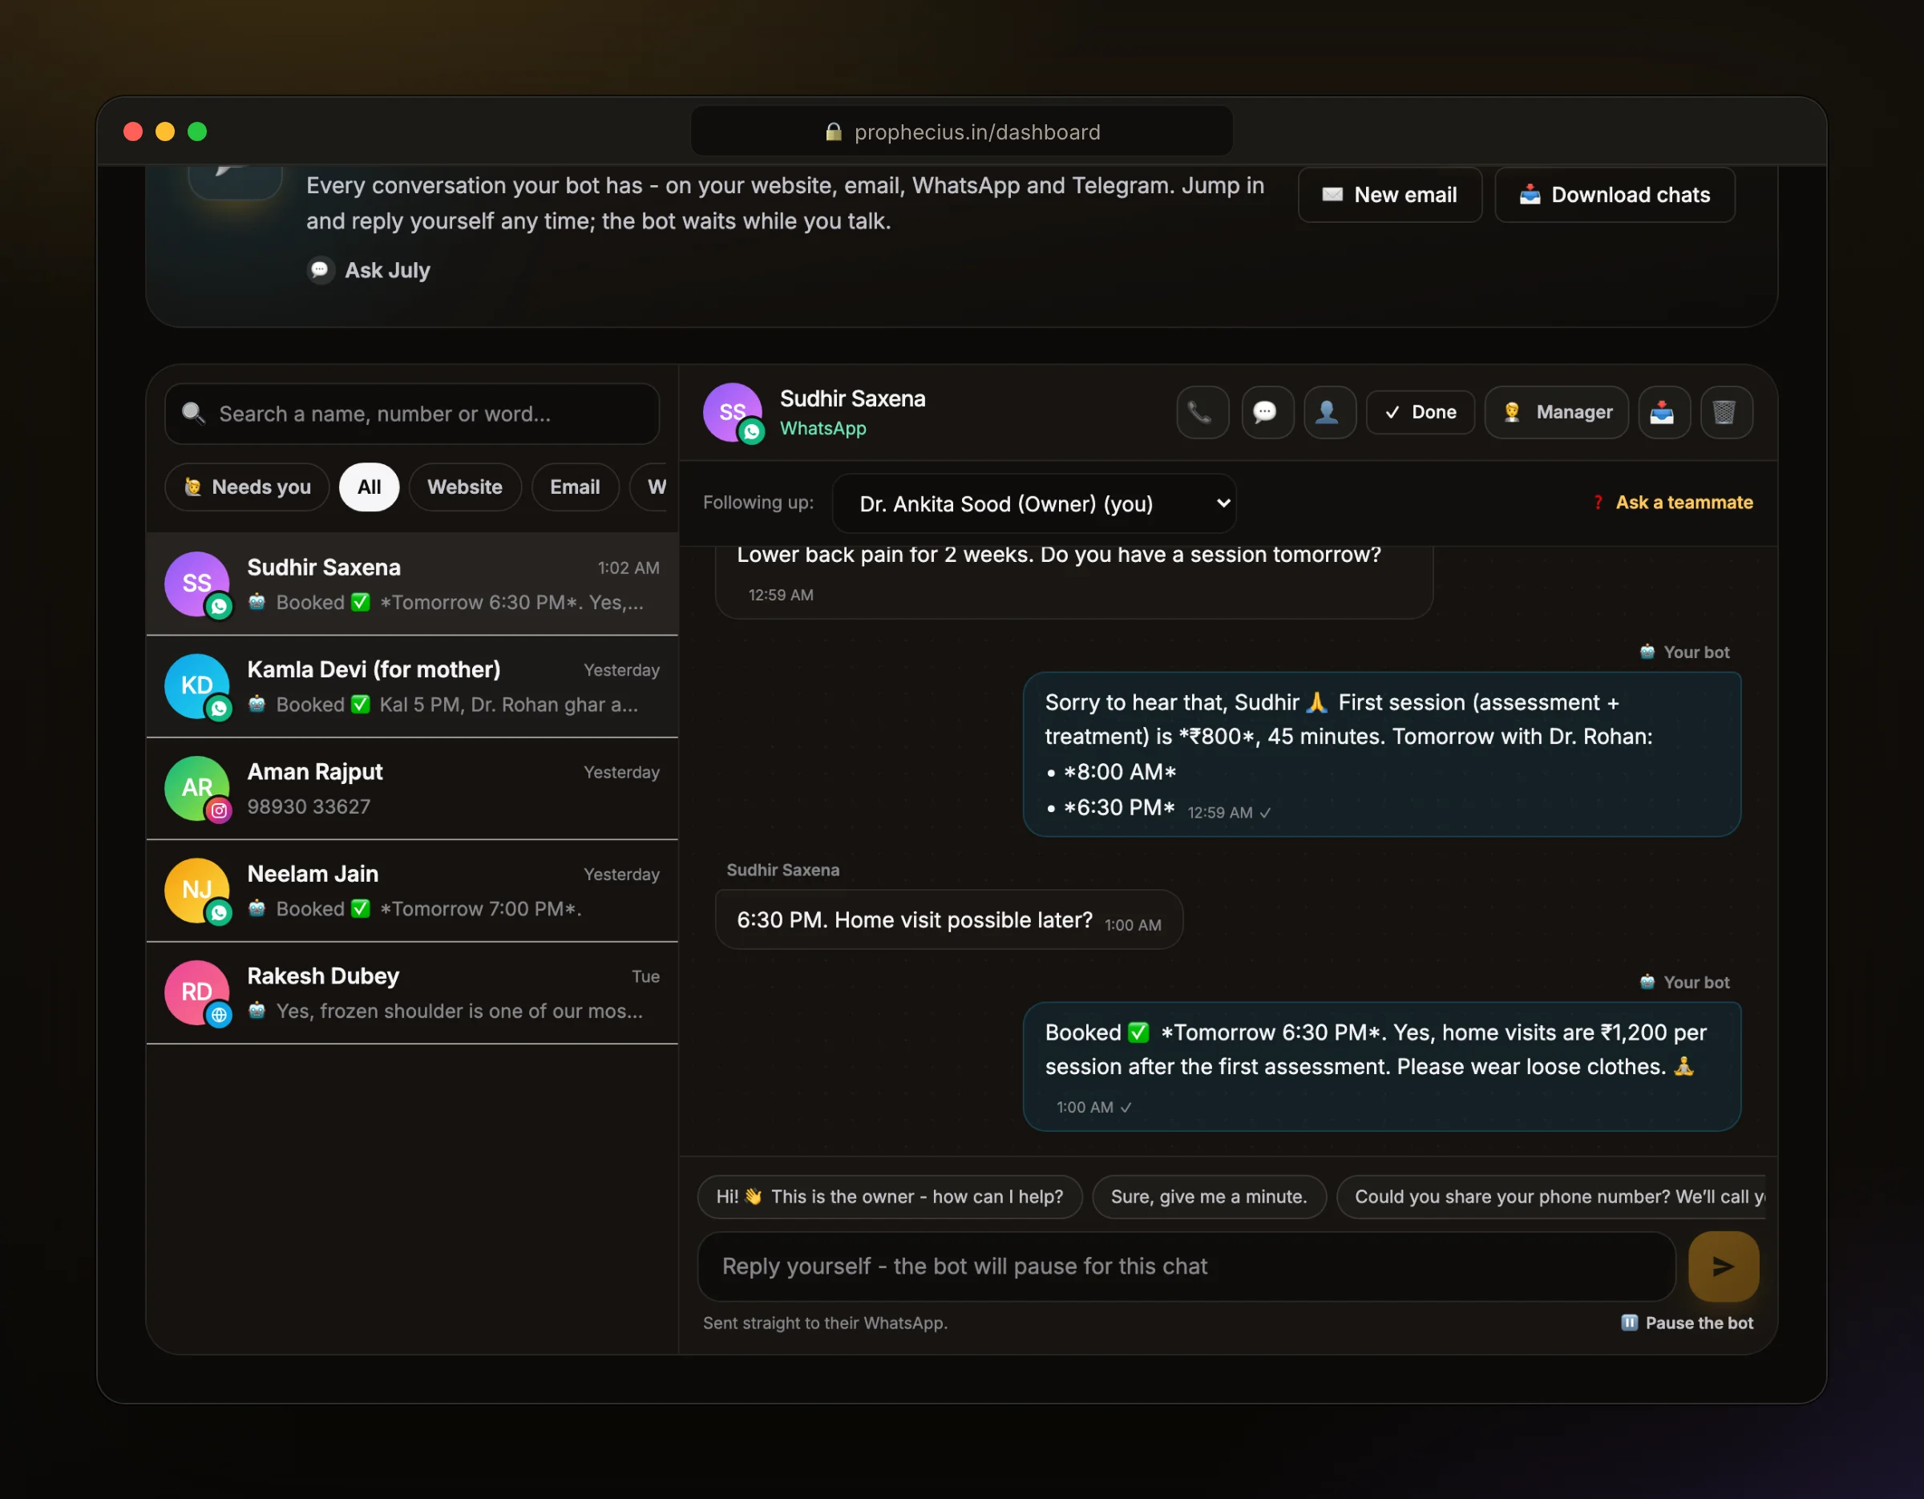The image size is (1924, 1499).
Task: Click Neelam Jain's NJ avatar
Action: tap(197, 891)
